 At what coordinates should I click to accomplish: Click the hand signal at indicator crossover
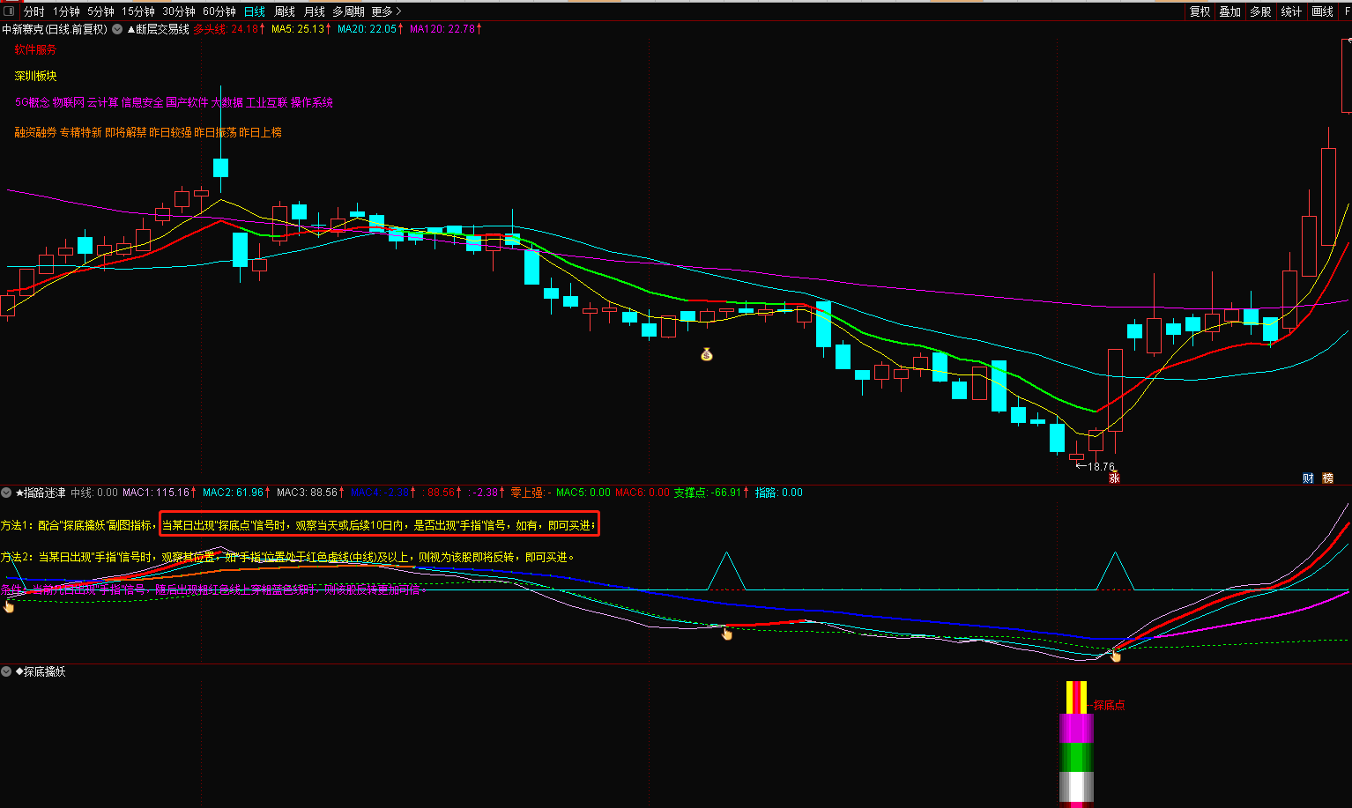pyautogui.click(x=1115, y=655)
